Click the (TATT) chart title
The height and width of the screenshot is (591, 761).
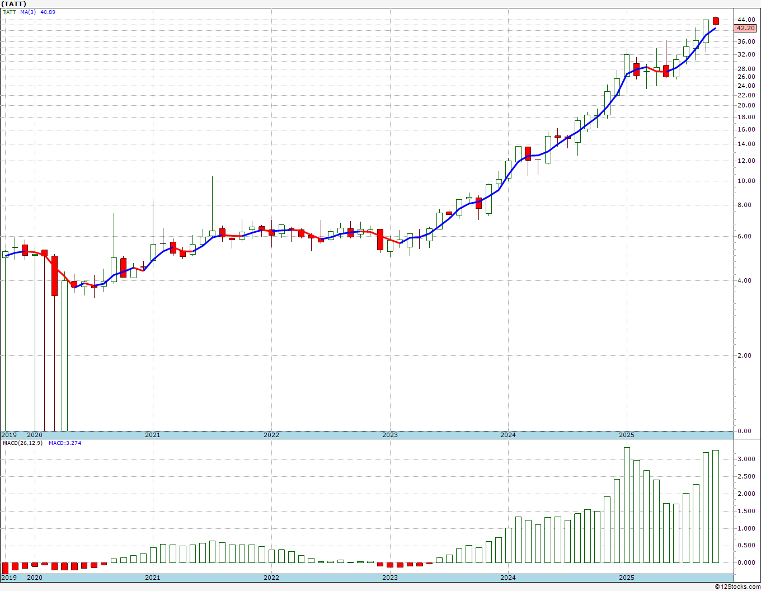coord(14,4)
